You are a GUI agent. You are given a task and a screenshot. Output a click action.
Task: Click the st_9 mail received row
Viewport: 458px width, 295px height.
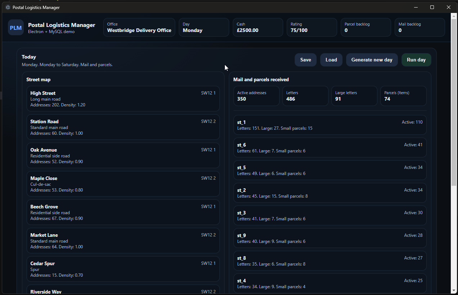click(330, 238)
